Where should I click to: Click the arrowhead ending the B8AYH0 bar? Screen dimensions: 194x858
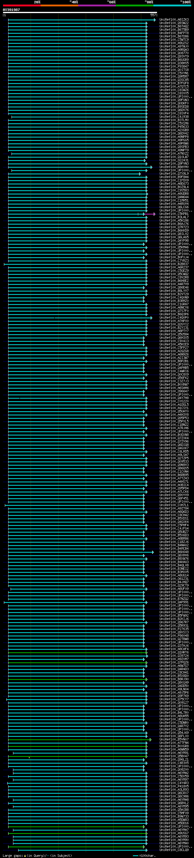[152, 167]
